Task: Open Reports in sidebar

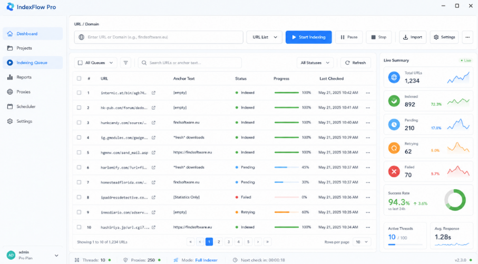Action: pos(33,77)
